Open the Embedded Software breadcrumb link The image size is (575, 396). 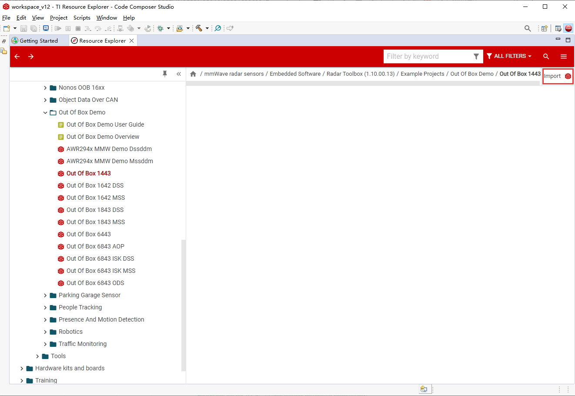click(x=295, y=74)
